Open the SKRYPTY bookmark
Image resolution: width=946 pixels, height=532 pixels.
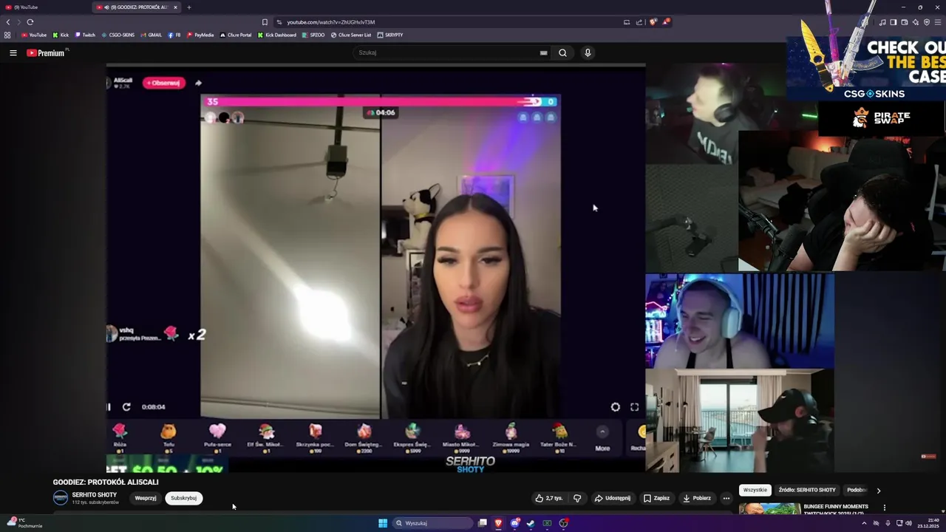point(390,35)
